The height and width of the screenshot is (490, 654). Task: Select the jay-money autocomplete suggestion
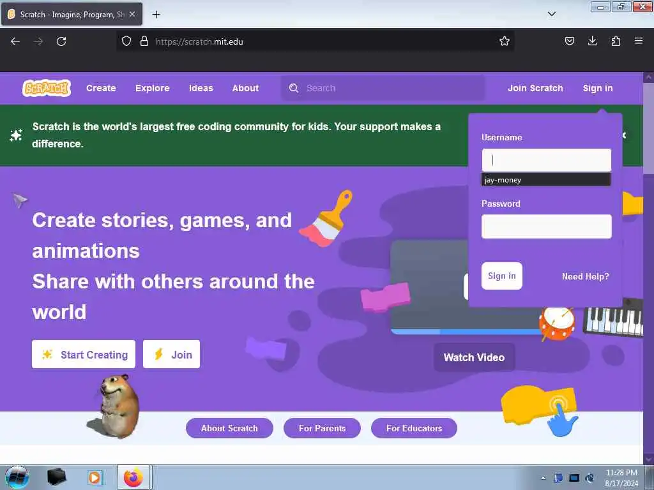pos(546,179)
